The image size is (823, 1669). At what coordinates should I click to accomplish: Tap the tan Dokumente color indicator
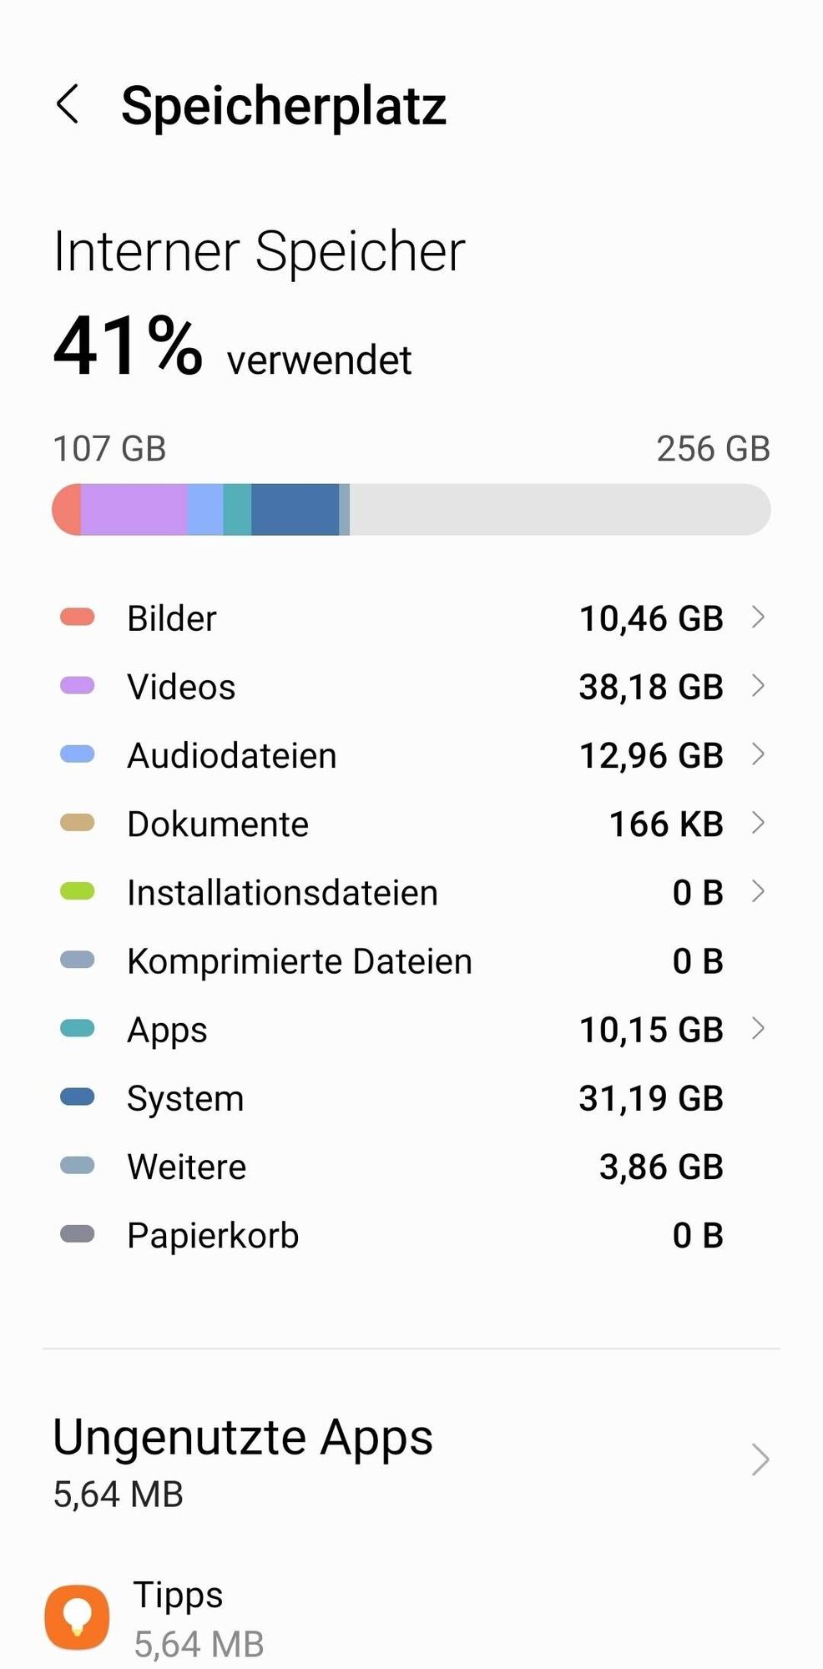[x=78, y=823]
